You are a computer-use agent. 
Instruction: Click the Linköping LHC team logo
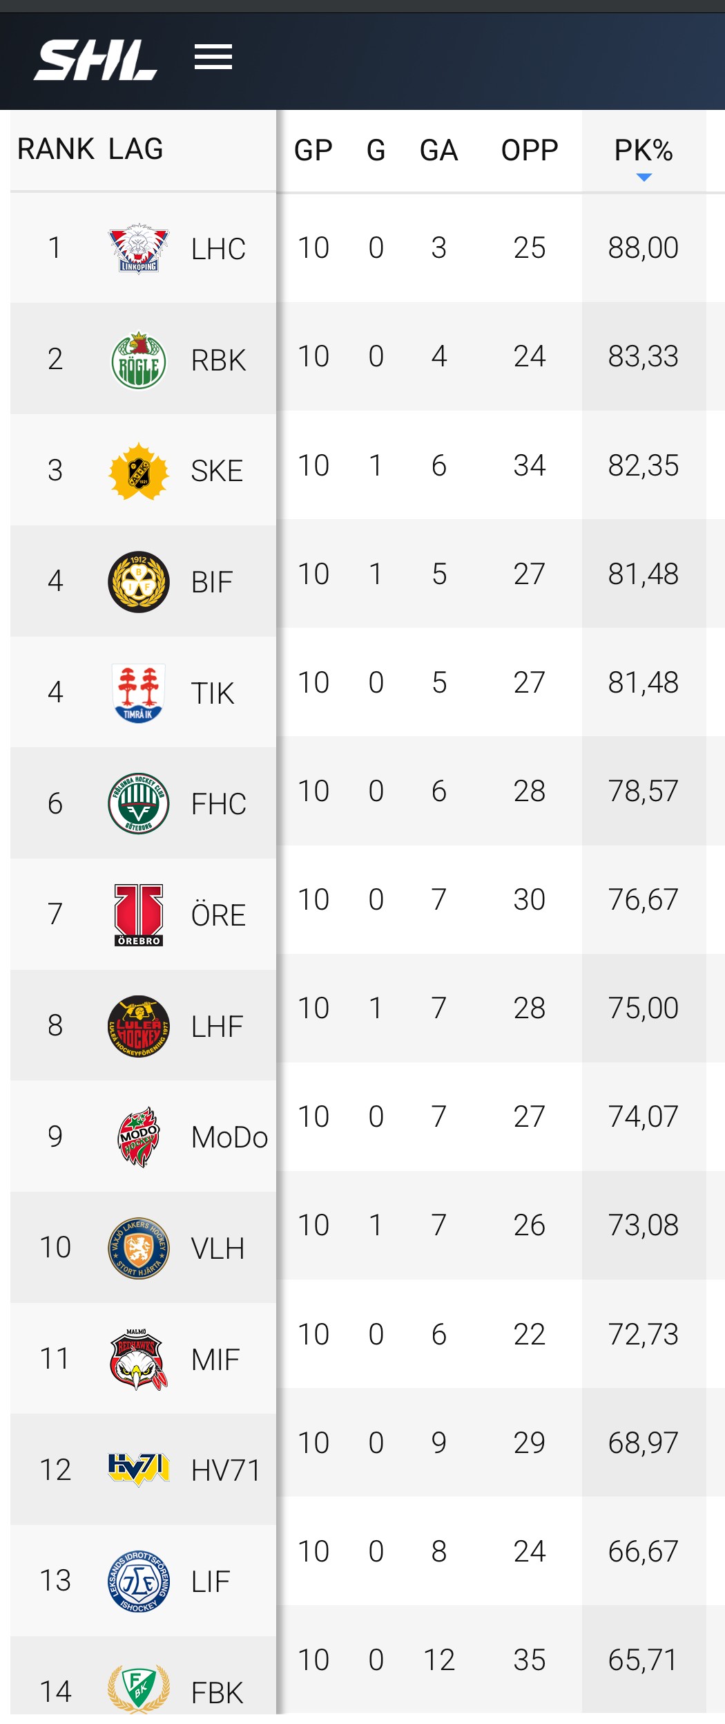139,248
